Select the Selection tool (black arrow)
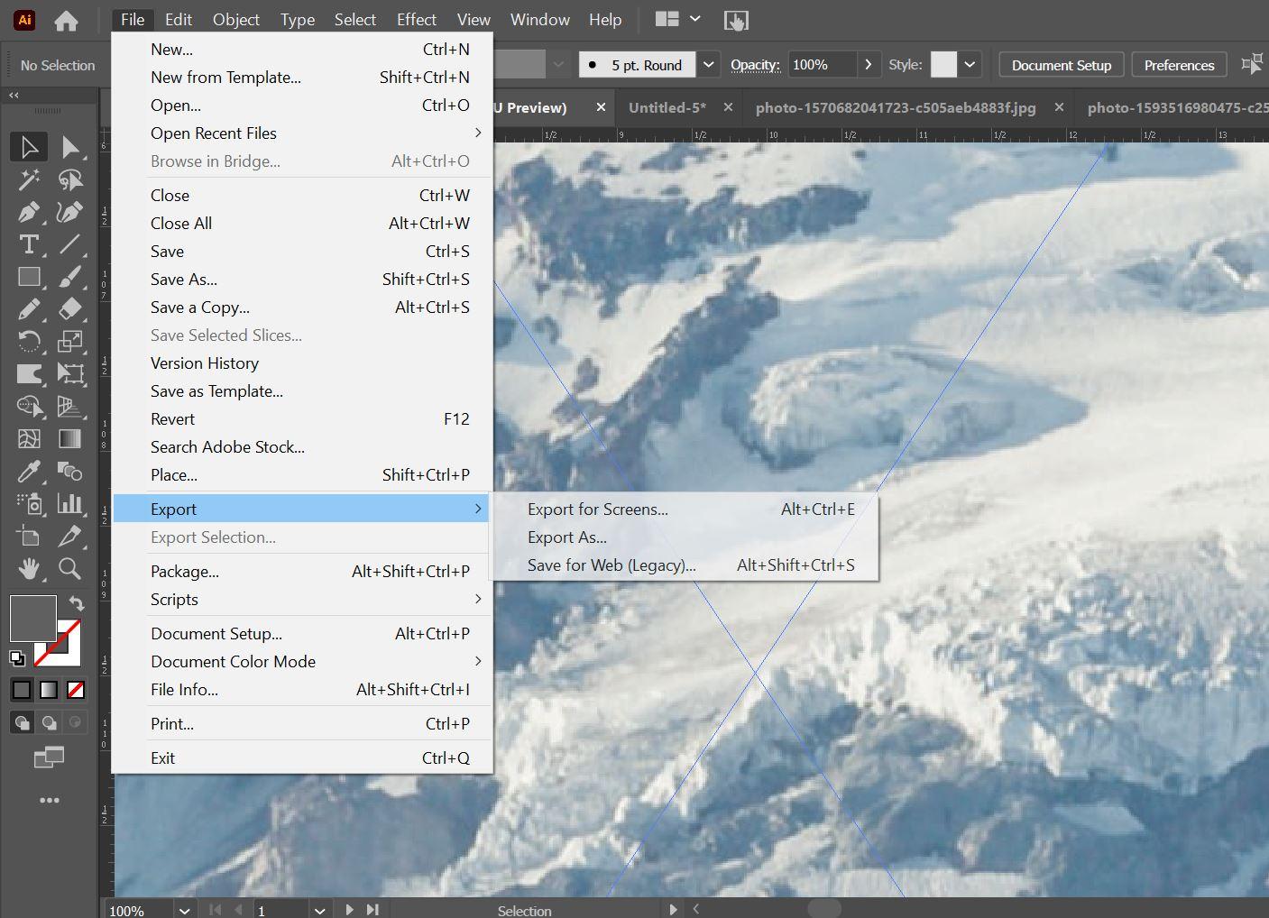This screenshot has height=918, width=1269. coord(29,147)
